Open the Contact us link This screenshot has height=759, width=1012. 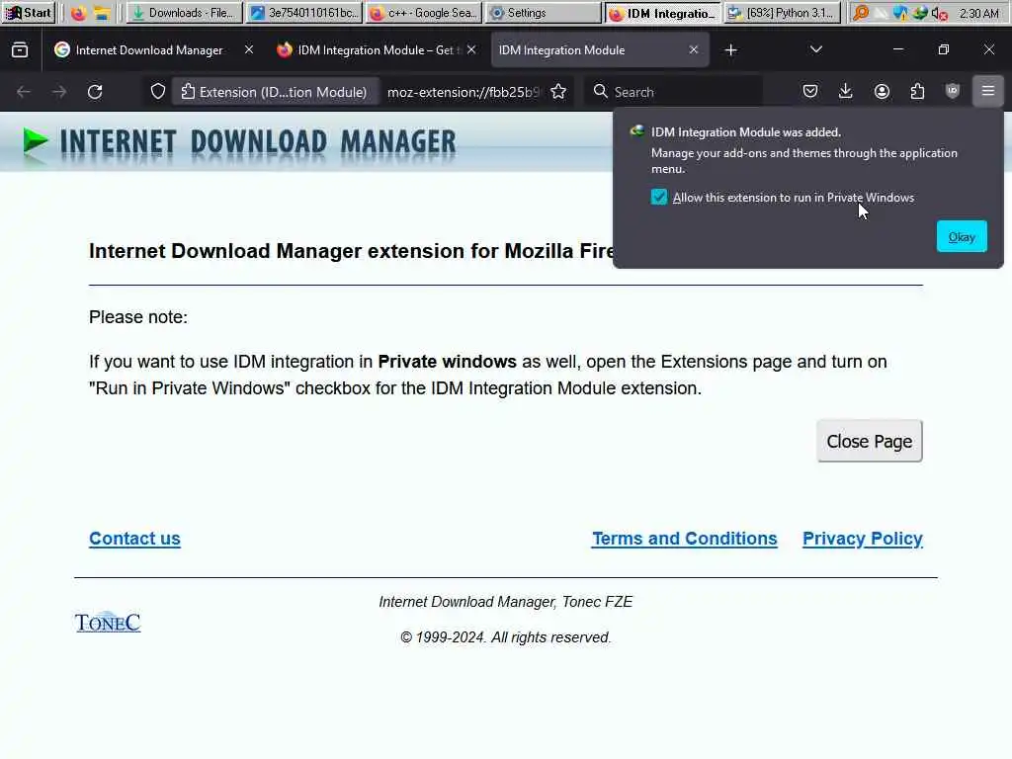[x=134, y=539]
